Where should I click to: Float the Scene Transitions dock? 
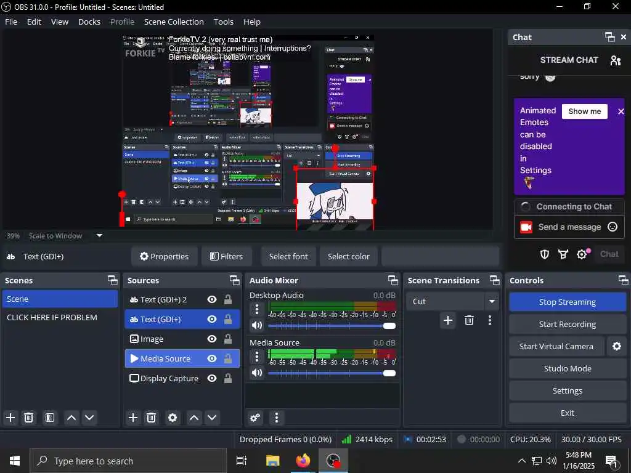pyautogui.click(x=495, y=280)
